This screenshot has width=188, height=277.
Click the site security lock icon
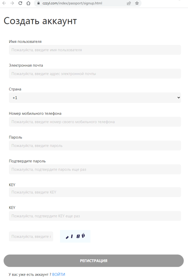38,3
